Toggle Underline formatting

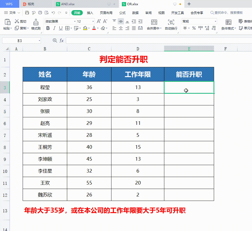61,28
